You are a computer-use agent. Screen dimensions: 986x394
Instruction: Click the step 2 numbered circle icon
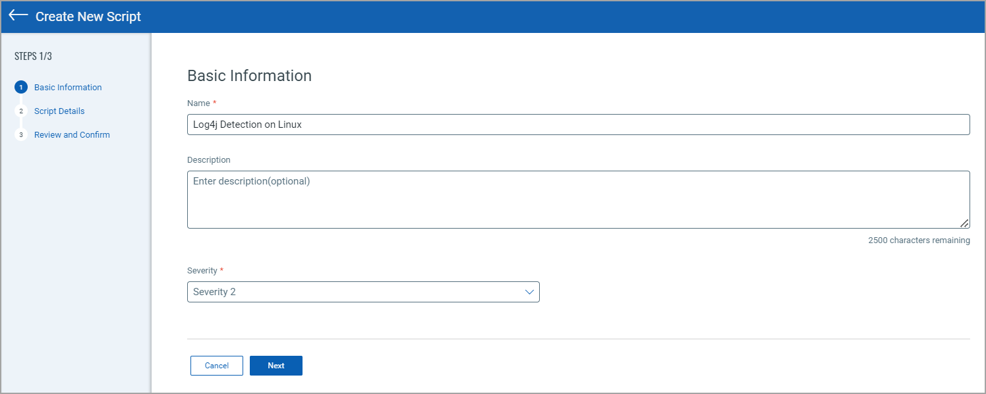click(x=20, y=111)
